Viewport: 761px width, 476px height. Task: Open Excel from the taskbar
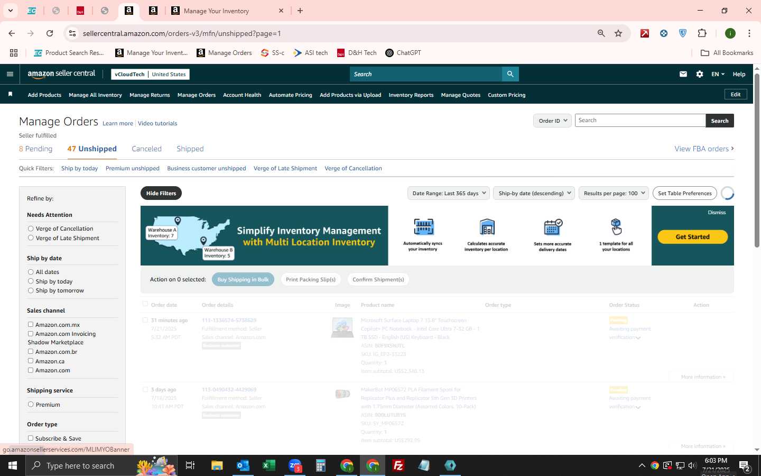269,465
